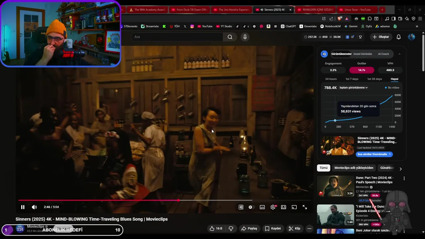Open the 'I Will Take Ser Duncan' video thumbnail
This screenshot has width=425, height=239.
pos(335,215)
